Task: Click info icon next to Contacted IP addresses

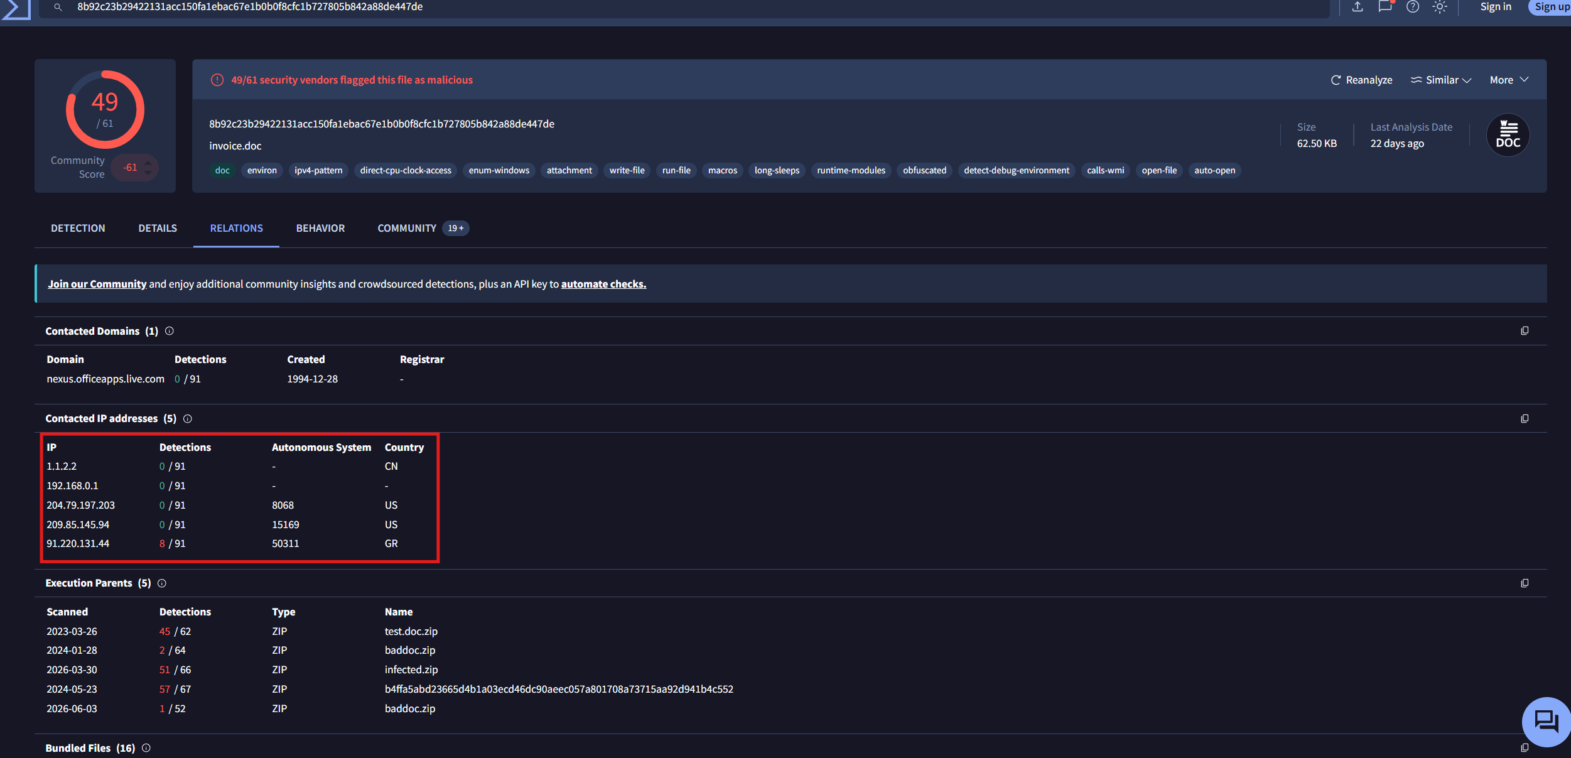Action: 188,419
